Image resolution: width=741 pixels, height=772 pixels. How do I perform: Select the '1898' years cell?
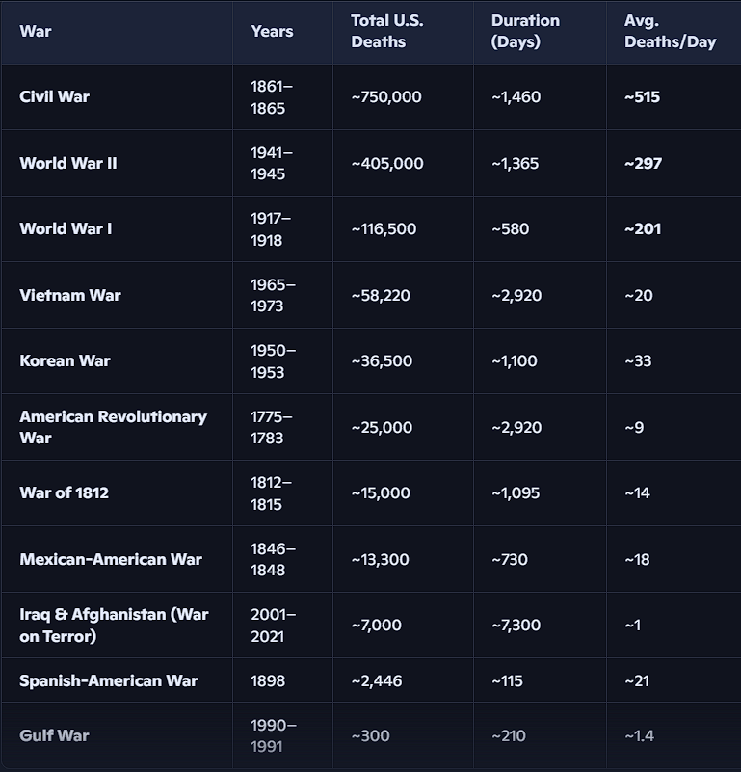[x=267, y=680]
